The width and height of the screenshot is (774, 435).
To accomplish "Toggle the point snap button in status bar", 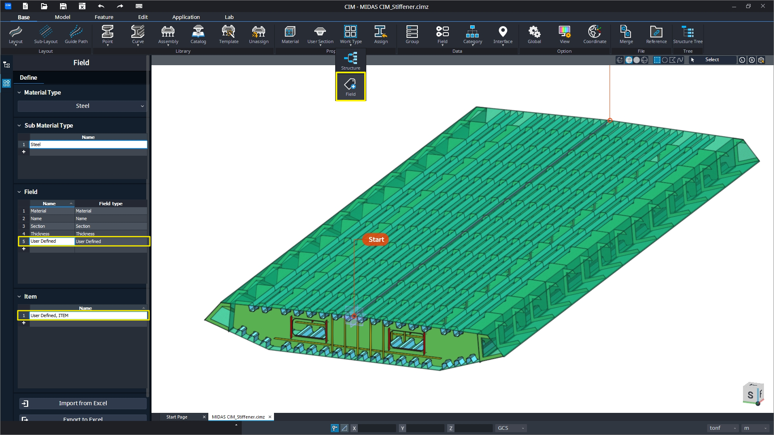I will pos(335,428).
